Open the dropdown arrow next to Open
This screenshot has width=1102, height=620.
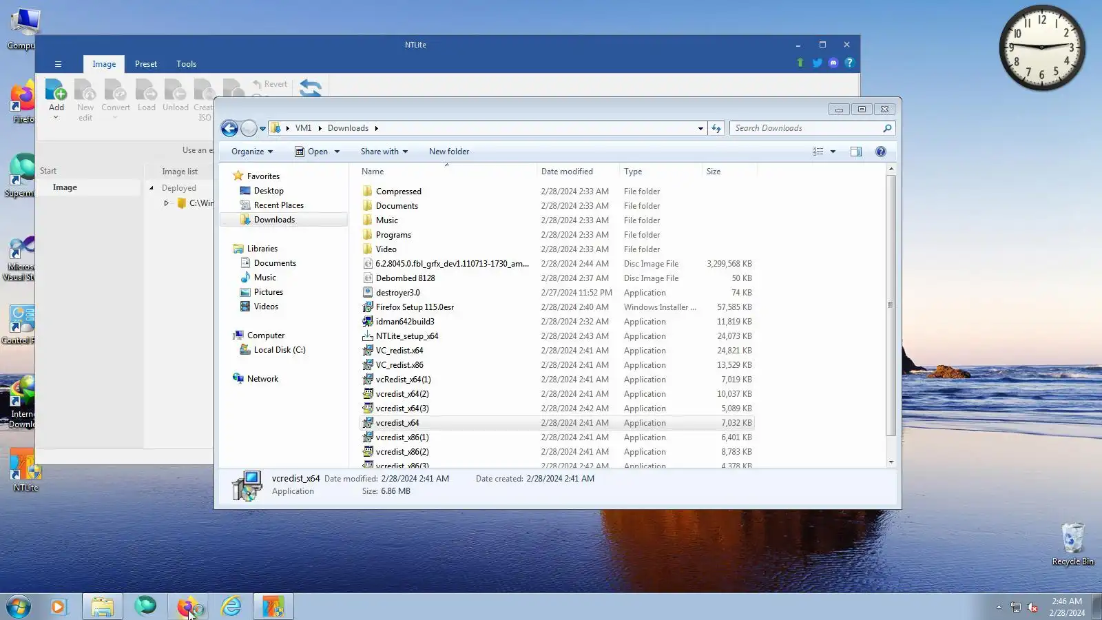pyautogui.click(x=337, y=152)
